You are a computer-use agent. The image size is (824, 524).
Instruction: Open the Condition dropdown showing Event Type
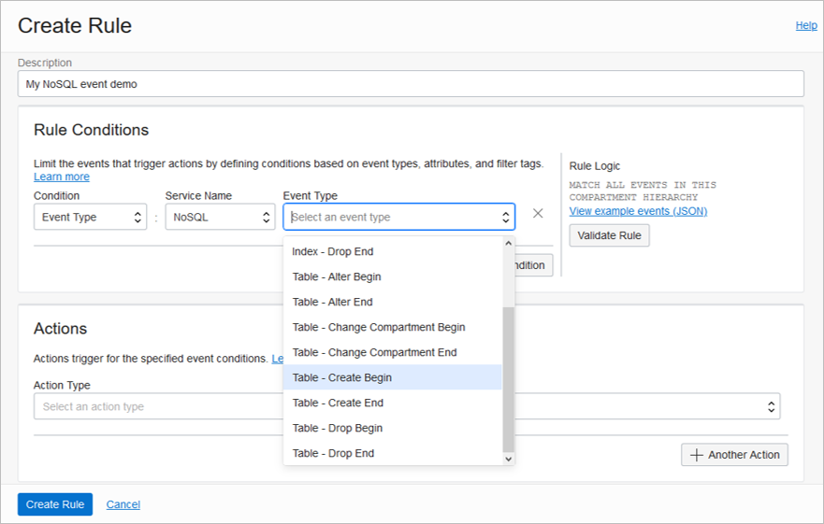(x=90, y=217)
